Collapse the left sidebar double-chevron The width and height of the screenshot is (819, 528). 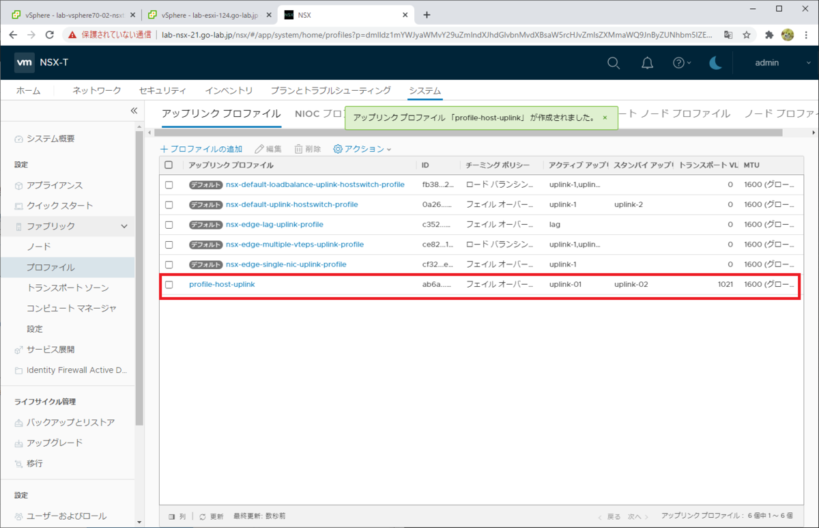pos(134,111)
